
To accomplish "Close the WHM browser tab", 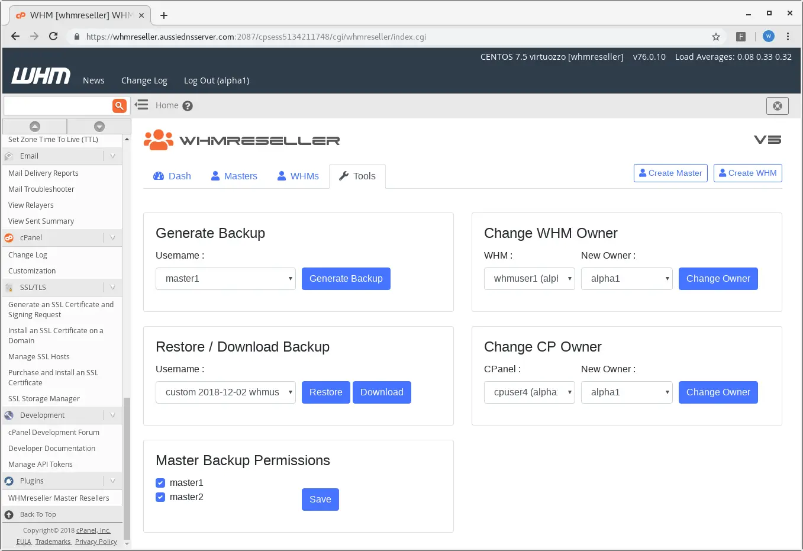I will click(141, 15).
